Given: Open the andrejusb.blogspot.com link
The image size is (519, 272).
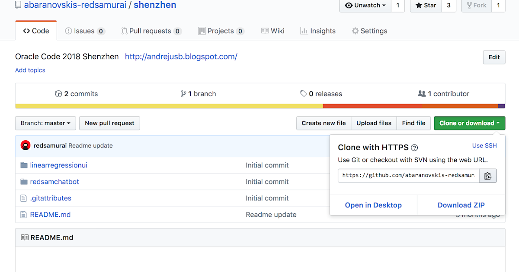Looking at the screenshot, I should 181,57.
